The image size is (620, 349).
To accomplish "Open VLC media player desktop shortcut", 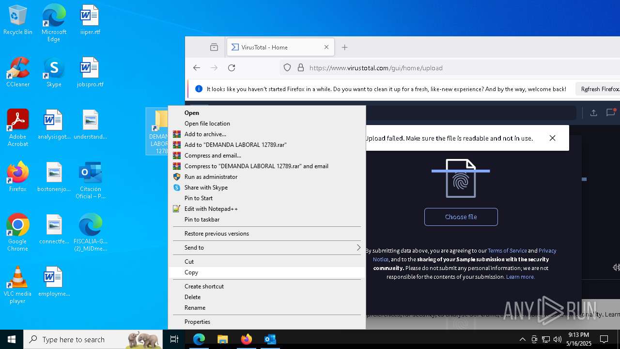I will click(x=18, y=286).
